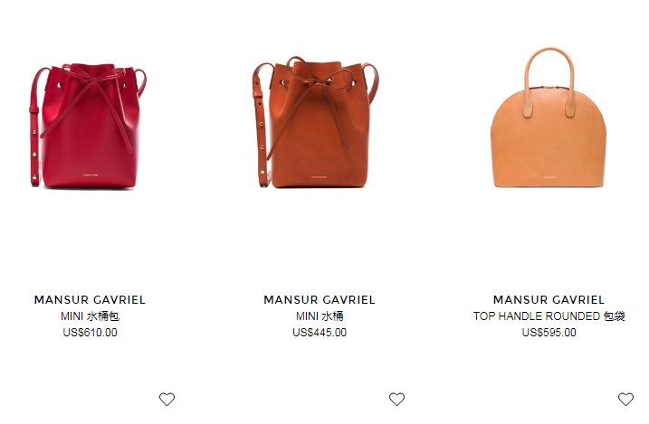Click the gold logo on red bucket bag
Screen dimensions: 649x424
click(x=91, y=175)
